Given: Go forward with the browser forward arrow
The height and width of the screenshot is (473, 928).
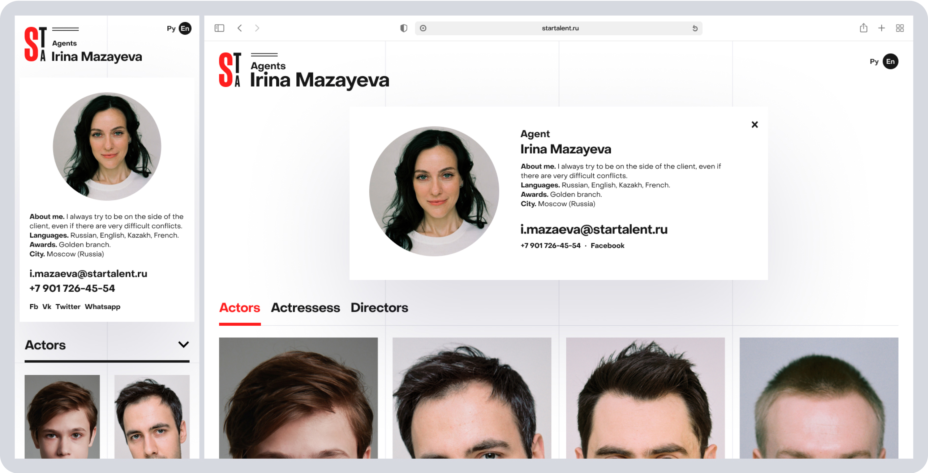Looking at the screenshot, I should 257,28.
